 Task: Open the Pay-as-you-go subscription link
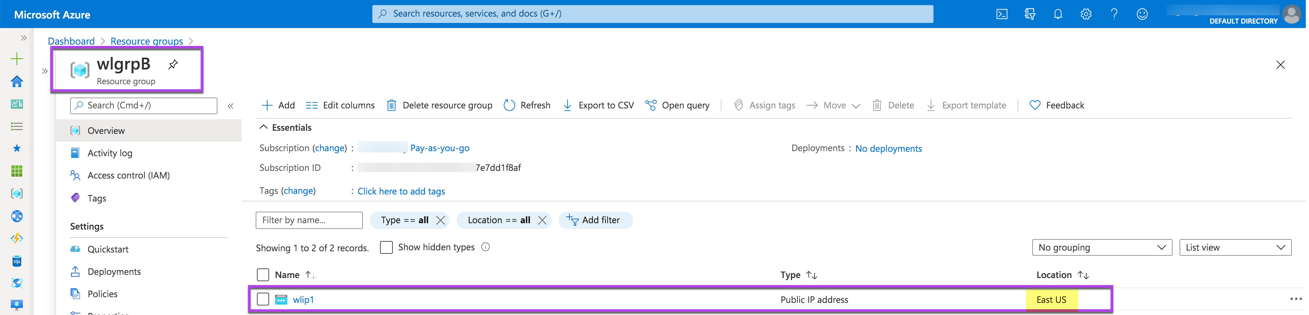point(440,148)
